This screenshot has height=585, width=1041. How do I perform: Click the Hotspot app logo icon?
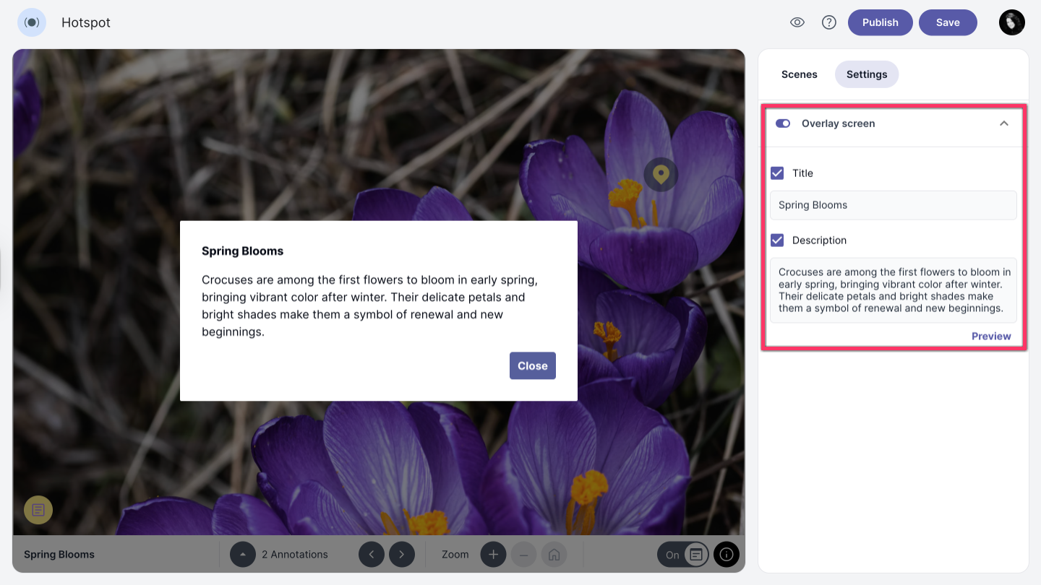click(x=32, y=22)
